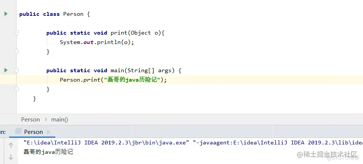Run the Person class from its gutter arrow
Image resolution: width=363 pixels, height=164 pixels.
6,14
